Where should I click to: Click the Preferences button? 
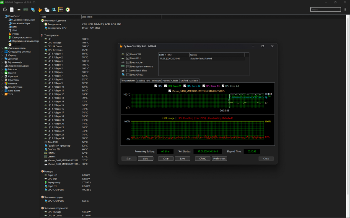click(x=219, y=159)
